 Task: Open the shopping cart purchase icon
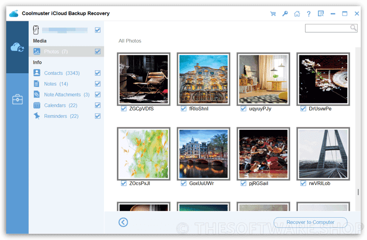pyautogui.click(x=273, y=14)
